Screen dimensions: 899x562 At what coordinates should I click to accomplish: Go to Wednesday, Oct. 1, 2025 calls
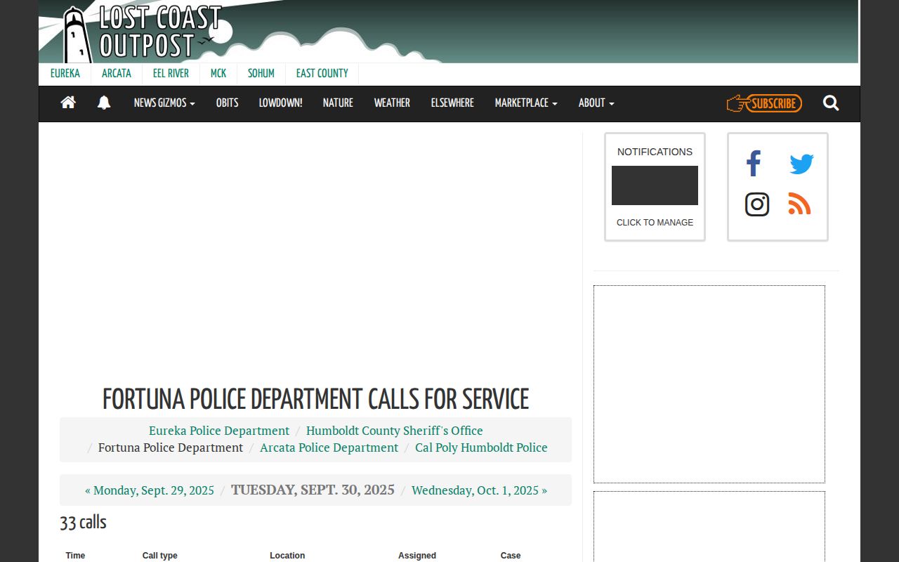coord(479,490)
